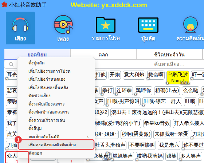Switch to the ยอดนิยม tab
Image resolution: width=204 pixels, height=163 pixels.
point(37,55)
